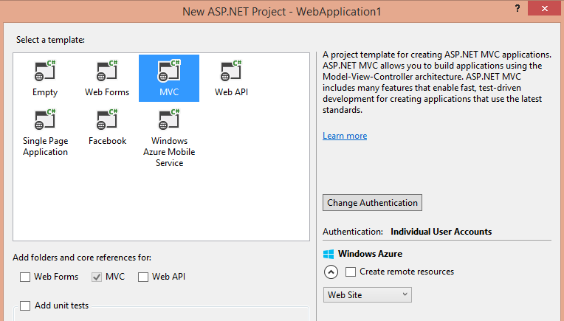
Task: Click the Windows Azure heading label
Action: (x=370, y=254)
